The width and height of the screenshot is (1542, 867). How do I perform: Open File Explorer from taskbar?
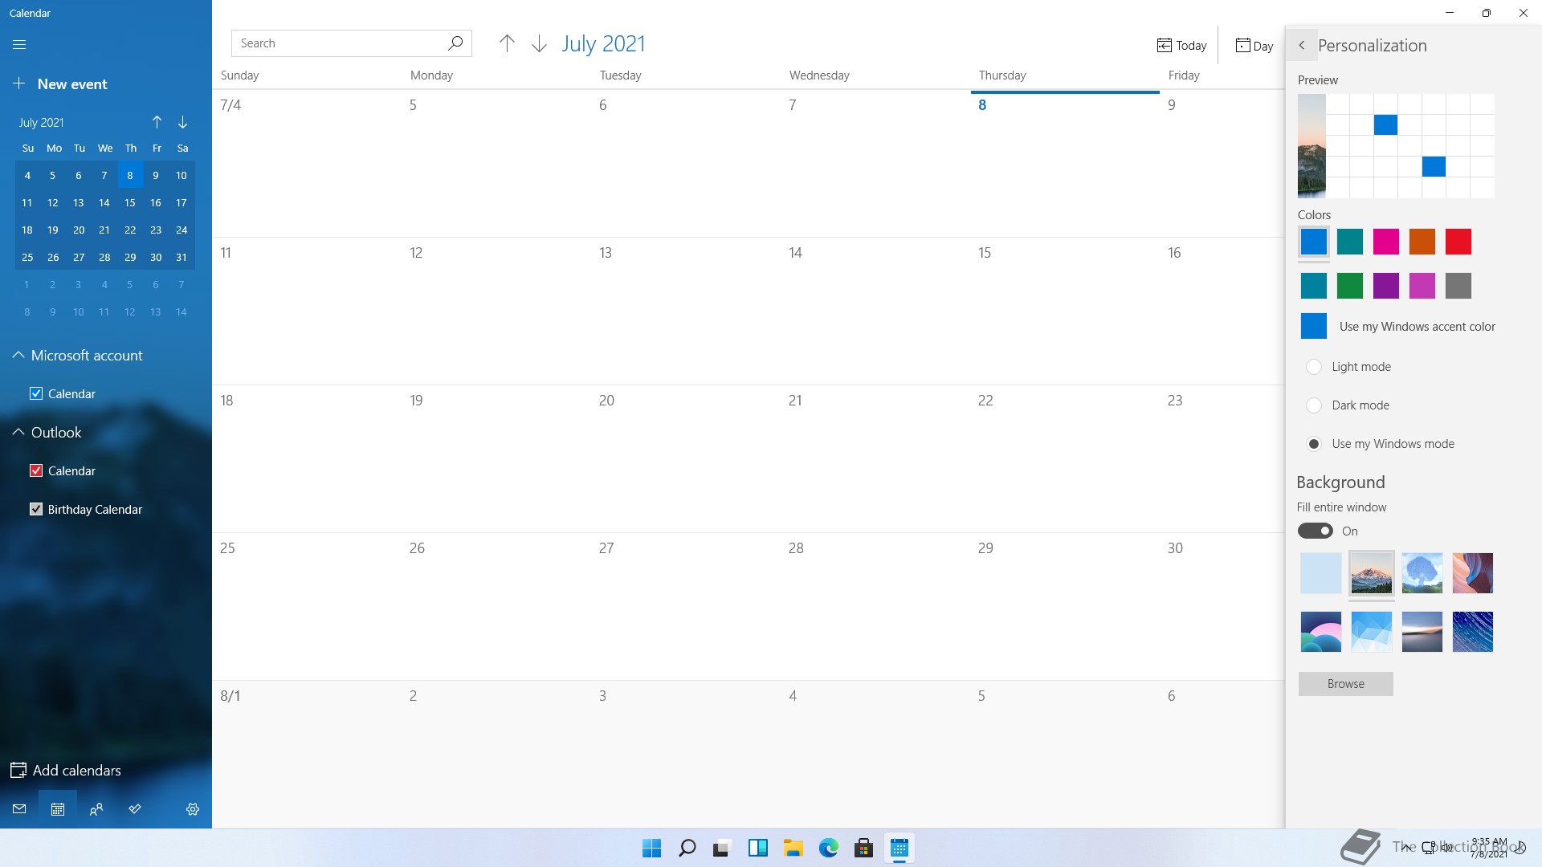(x=793, y=848)
